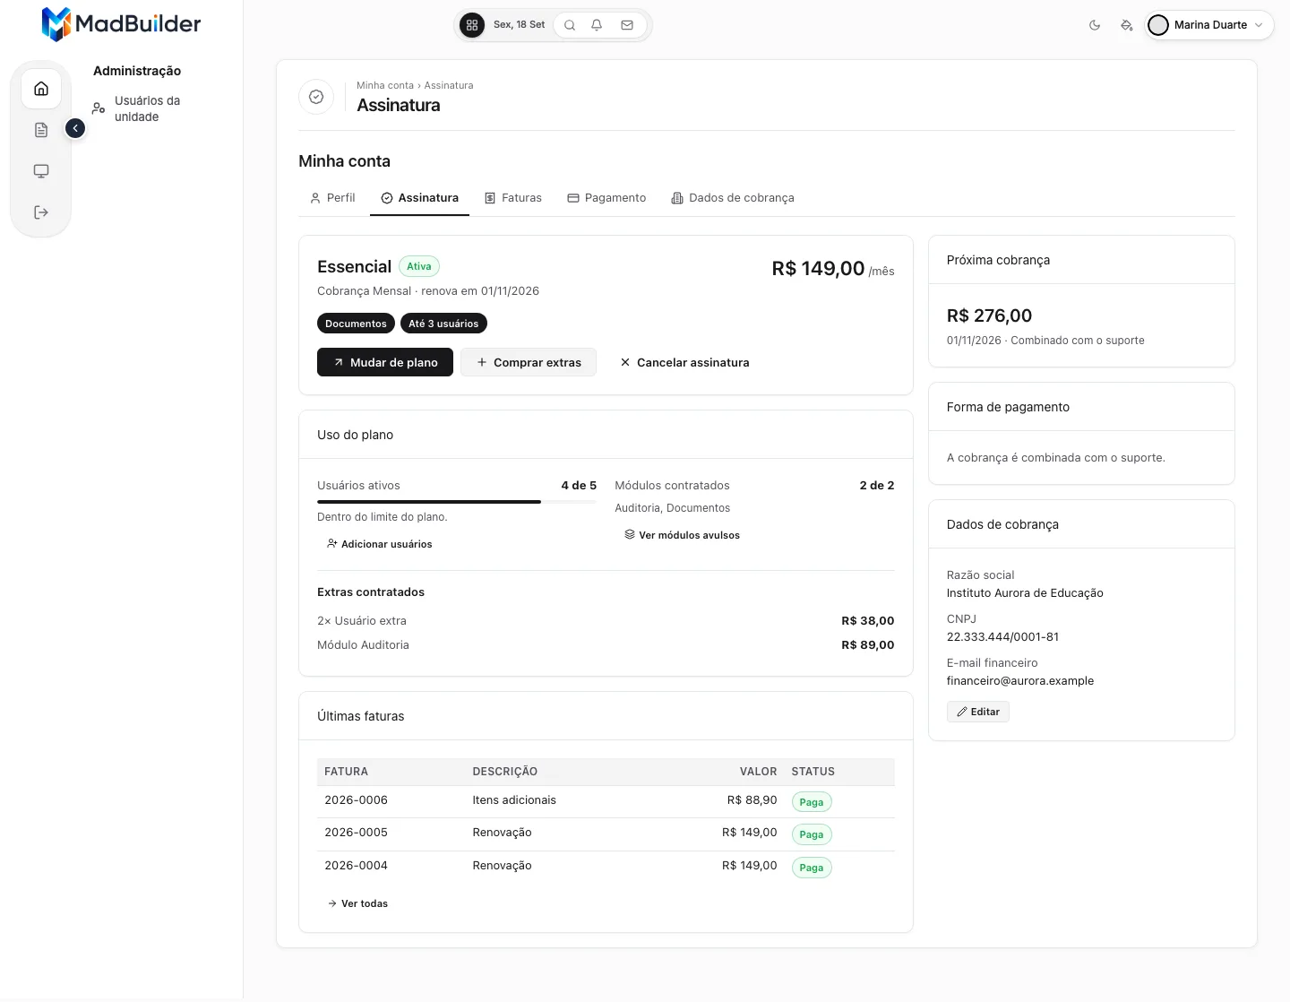Click invoice number 2026-0006
This screenshot has width=1290, height=1002.
[356, 800]
